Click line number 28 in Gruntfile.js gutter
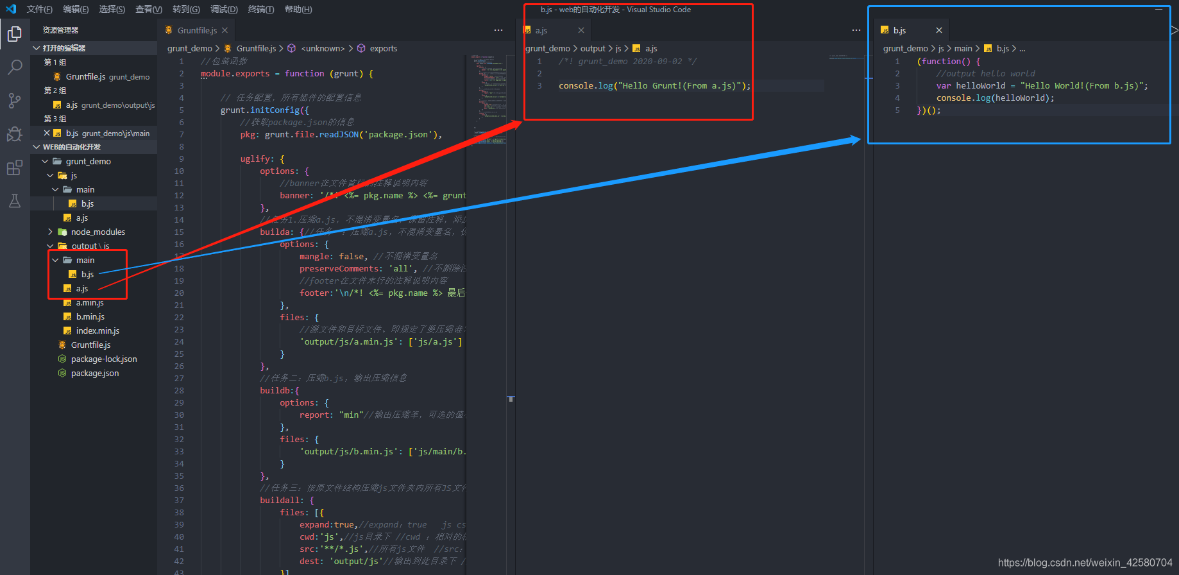1179x575 pixels. [179, 391]
